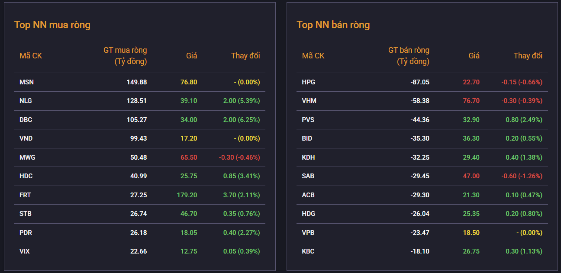
Task: Click KBC change 0.30 (1.13%)
Action: [524, 251]
